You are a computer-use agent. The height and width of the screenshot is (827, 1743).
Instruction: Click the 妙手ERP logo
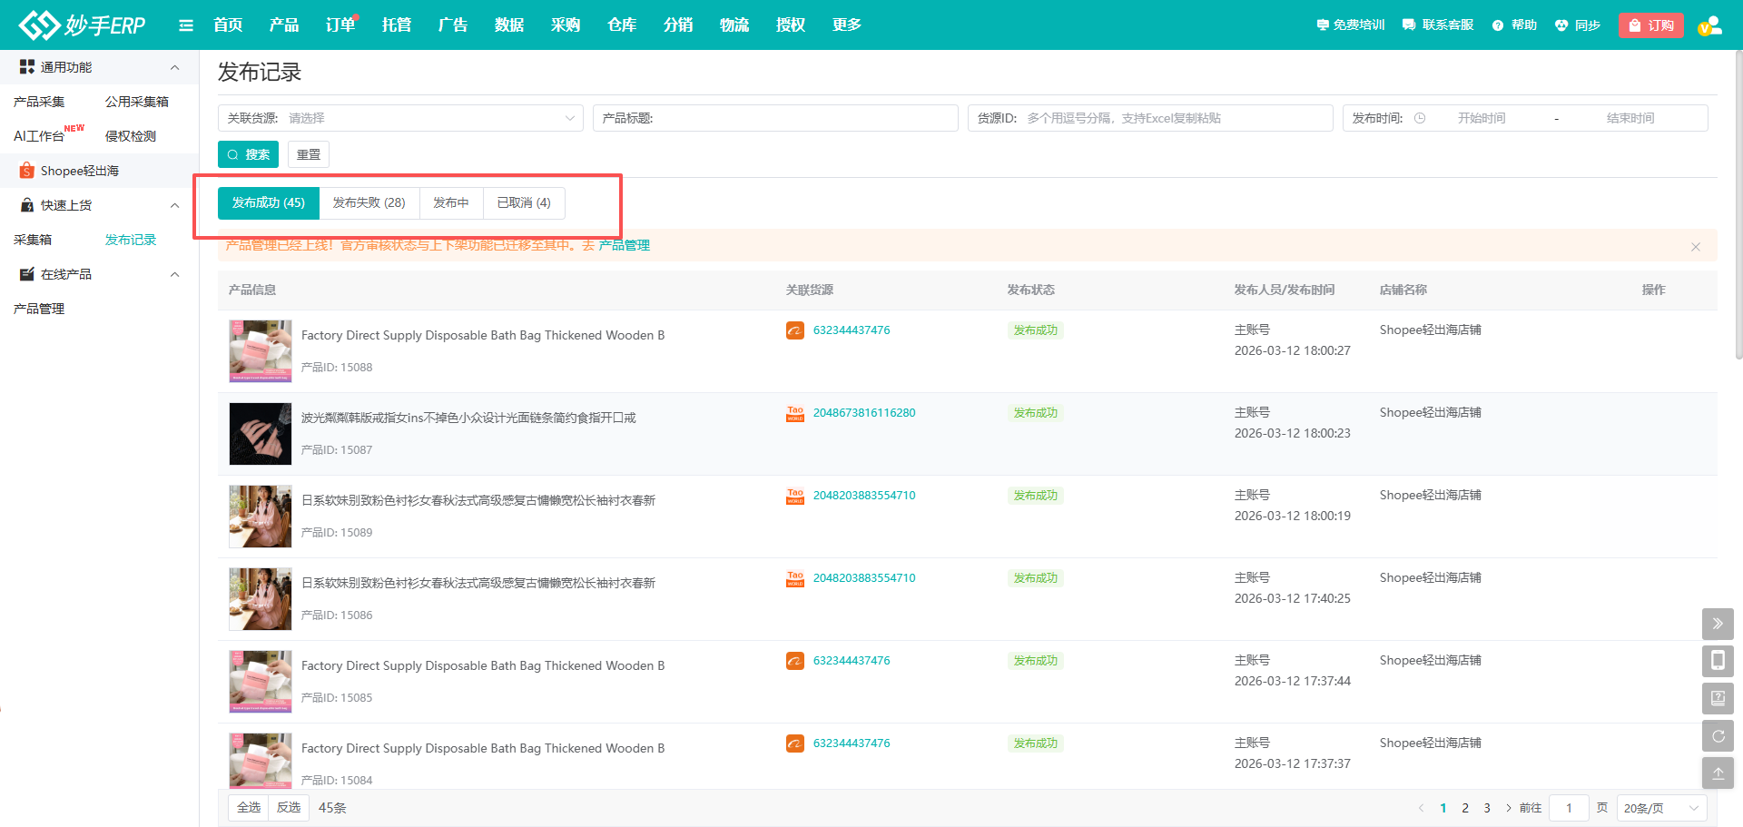pyautogui.click(x=82, y=25)
